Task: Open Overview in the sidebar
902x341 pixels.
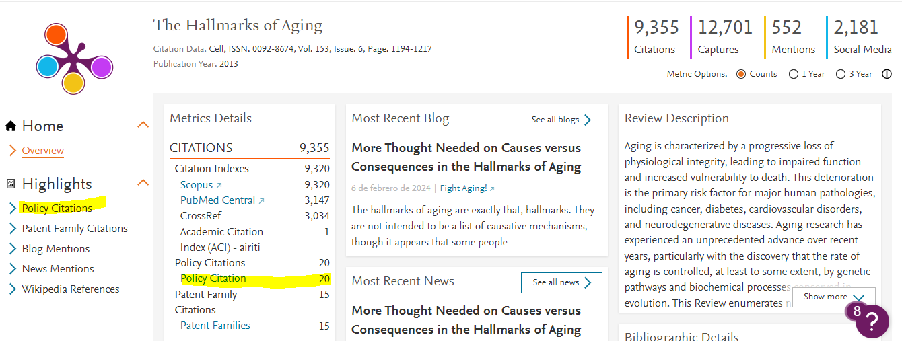Action: point(42,151)
